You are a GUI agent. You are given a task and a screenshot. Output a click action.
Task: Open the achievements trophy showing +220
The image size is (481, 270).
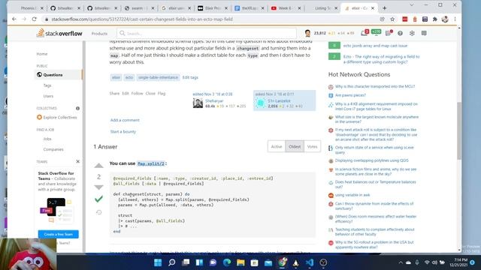(x=376, y=32)
